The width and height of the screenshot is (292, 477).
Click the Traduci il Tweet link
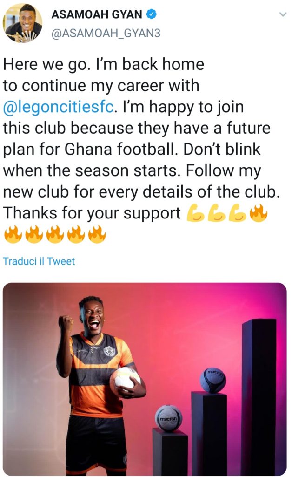click(x=39, y=261)
